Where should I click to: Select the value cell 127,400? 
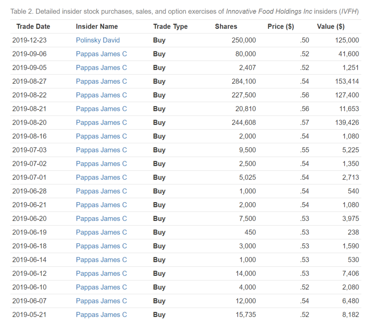347,95
